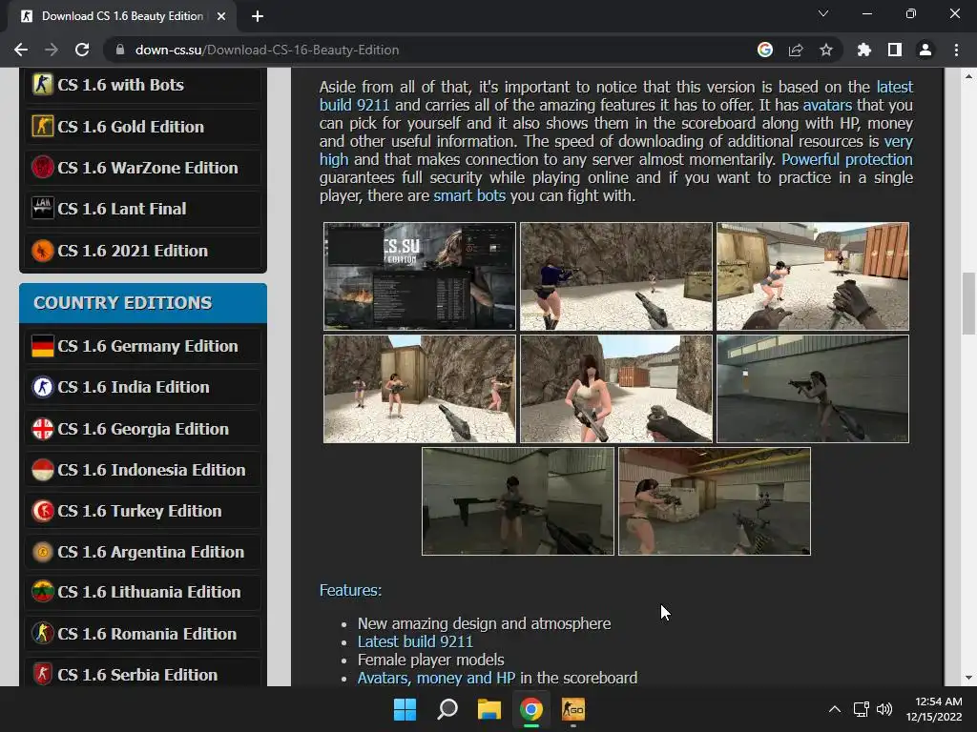The image size is (977, 732).
Task: Click the COUNTRY EDITIONS header
Action: click(x=143, y=302)
